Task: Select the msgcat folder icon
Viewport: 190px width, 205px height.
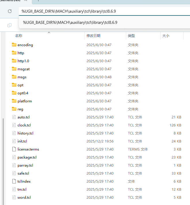Action: click(14, 69)
